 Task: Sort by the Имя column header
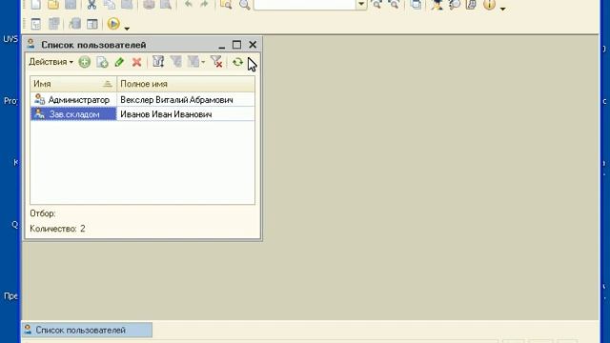coord(73,84)
